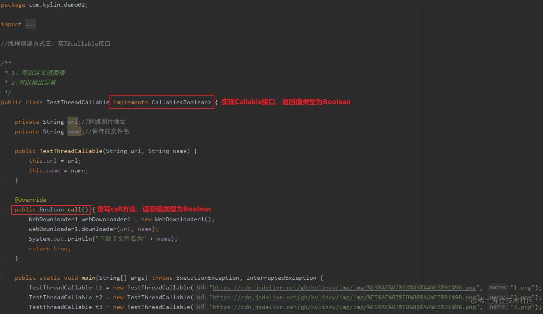Screen dimensions: 543x314
Task: Click Javadoc line "2.可以抛出异常"
Action: tap(34, 83)
